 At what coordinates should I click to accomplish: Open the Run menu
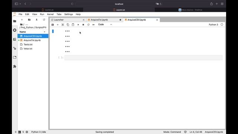coord(42,14)
